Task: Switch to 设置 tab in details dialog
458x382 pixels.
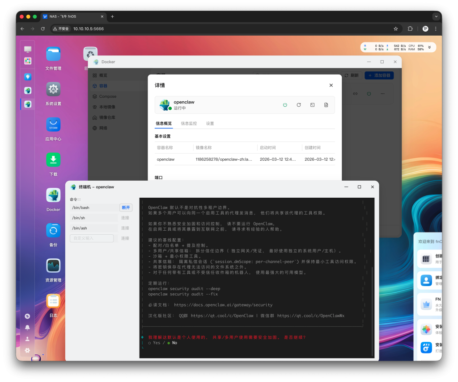Action: [210, 123]
